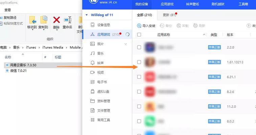Check the app with version 2.2.0
The image size is (256, 135).
coord(139,47)
